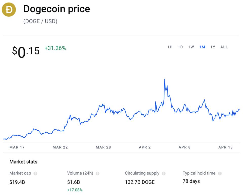Click the $19.4B market cap value
243x196 pixels.
tap(17, 182)
